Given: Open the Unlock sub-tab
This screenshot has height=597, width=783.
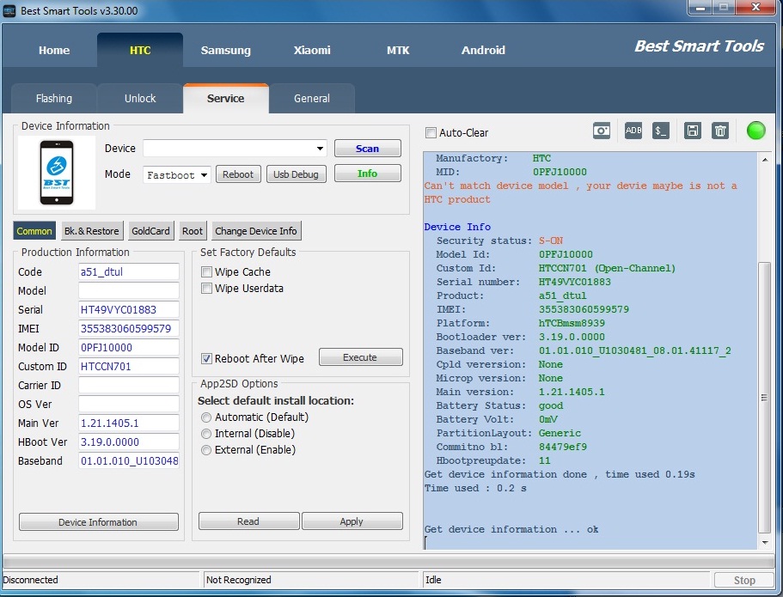Looking at the screenshot, I should coord(140,98).
